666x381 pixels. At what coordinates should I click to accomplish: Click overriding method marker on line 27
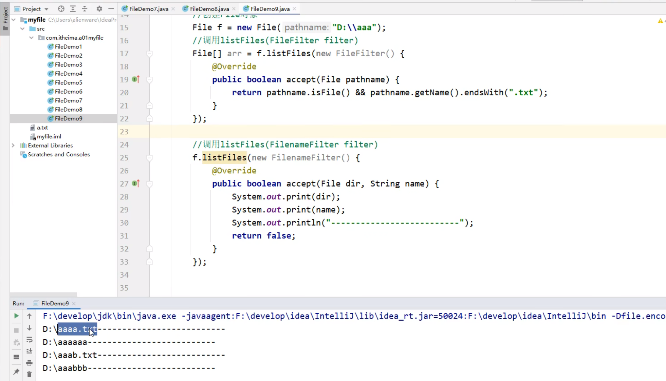[135, 184]
